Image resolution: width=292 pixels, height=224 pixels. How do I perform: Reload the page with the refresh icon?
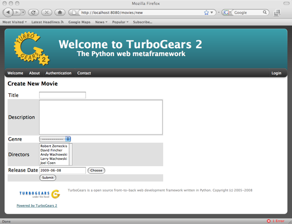click(x=33, y=13)
